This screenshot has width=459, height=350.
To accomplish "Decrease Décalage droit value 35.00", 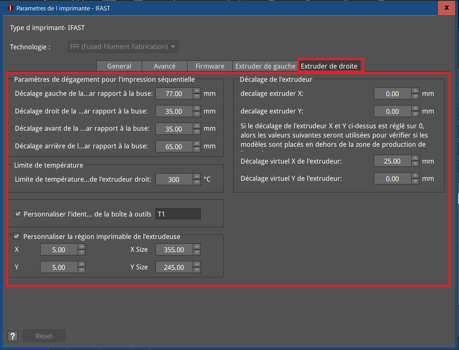I will click(197, 114).
